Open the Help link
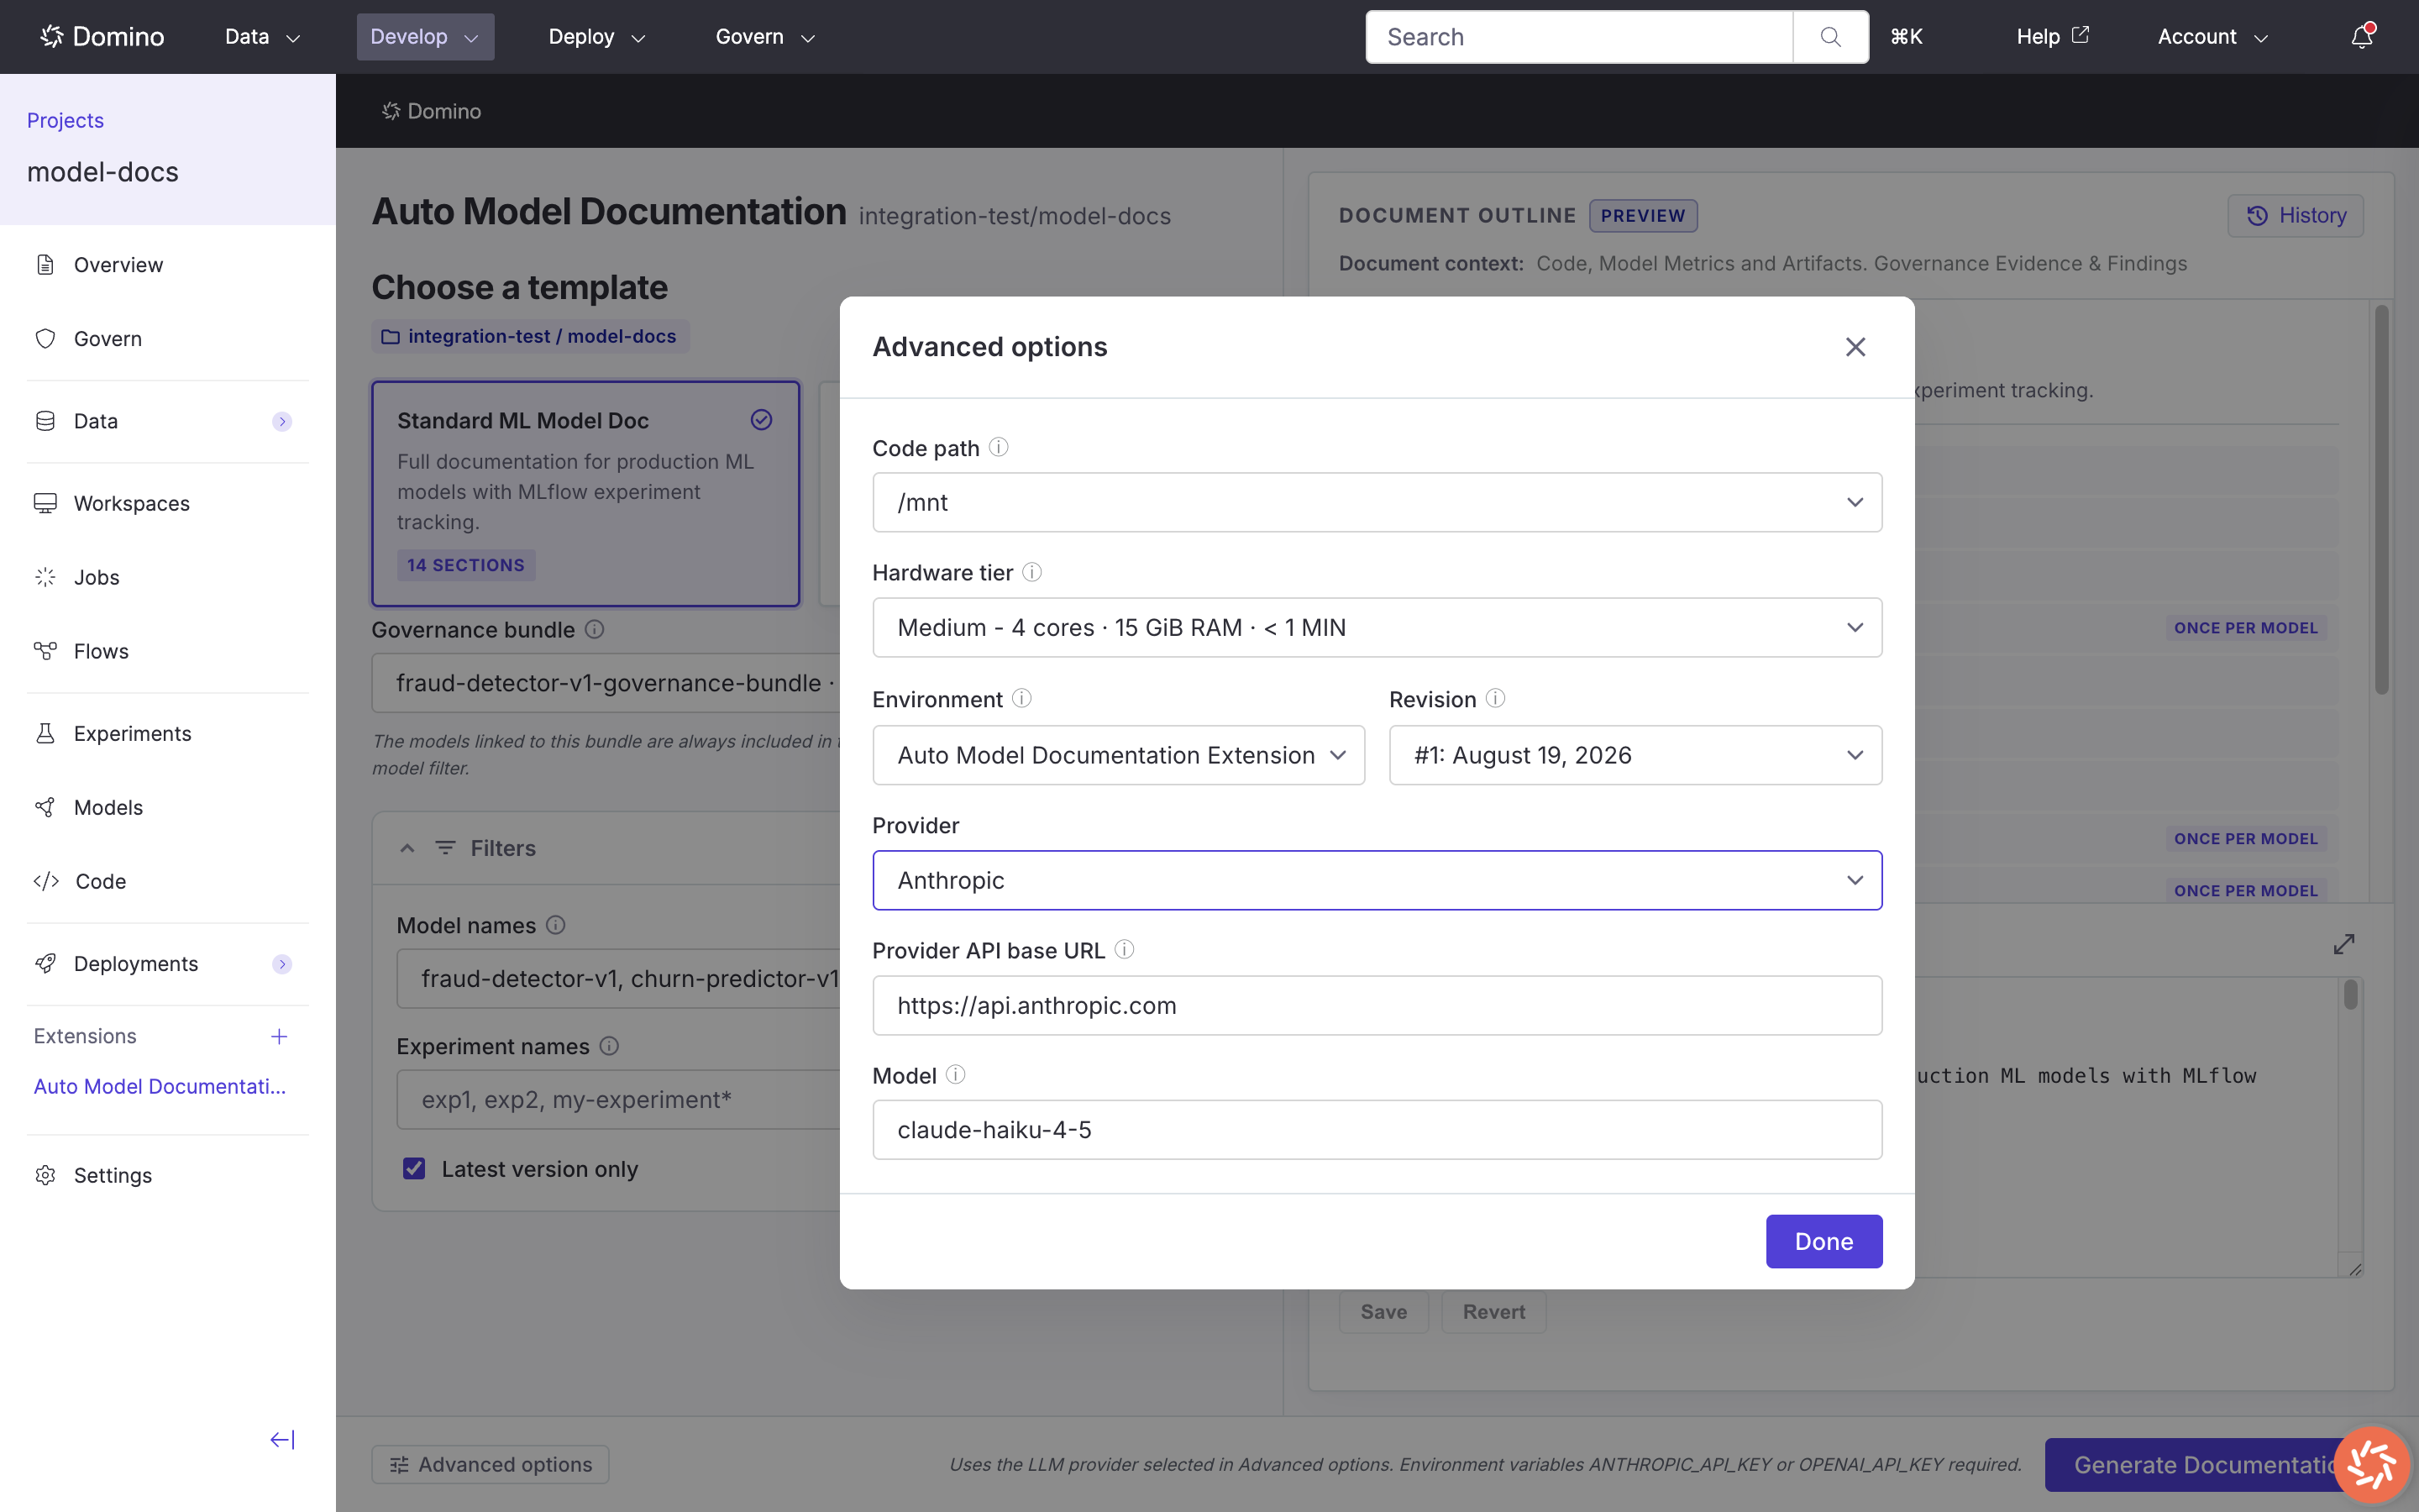Image resolution: width=2419 pixels, height=1512 pixels. click(2052, 37)
